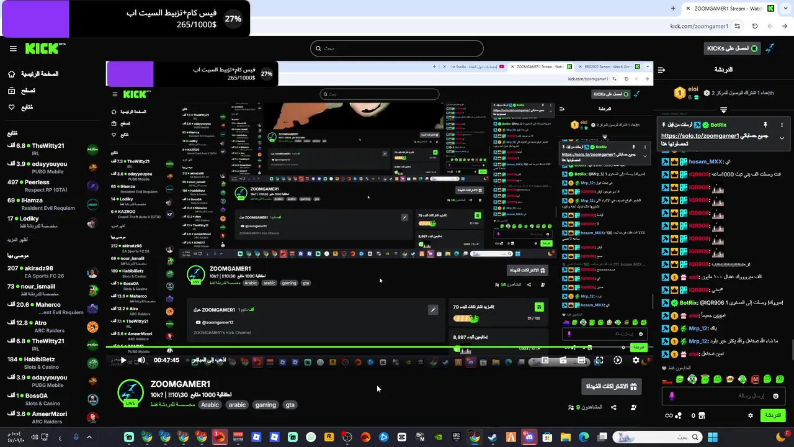Open the hamburger menu beside KICK logo

click(12, 48)
